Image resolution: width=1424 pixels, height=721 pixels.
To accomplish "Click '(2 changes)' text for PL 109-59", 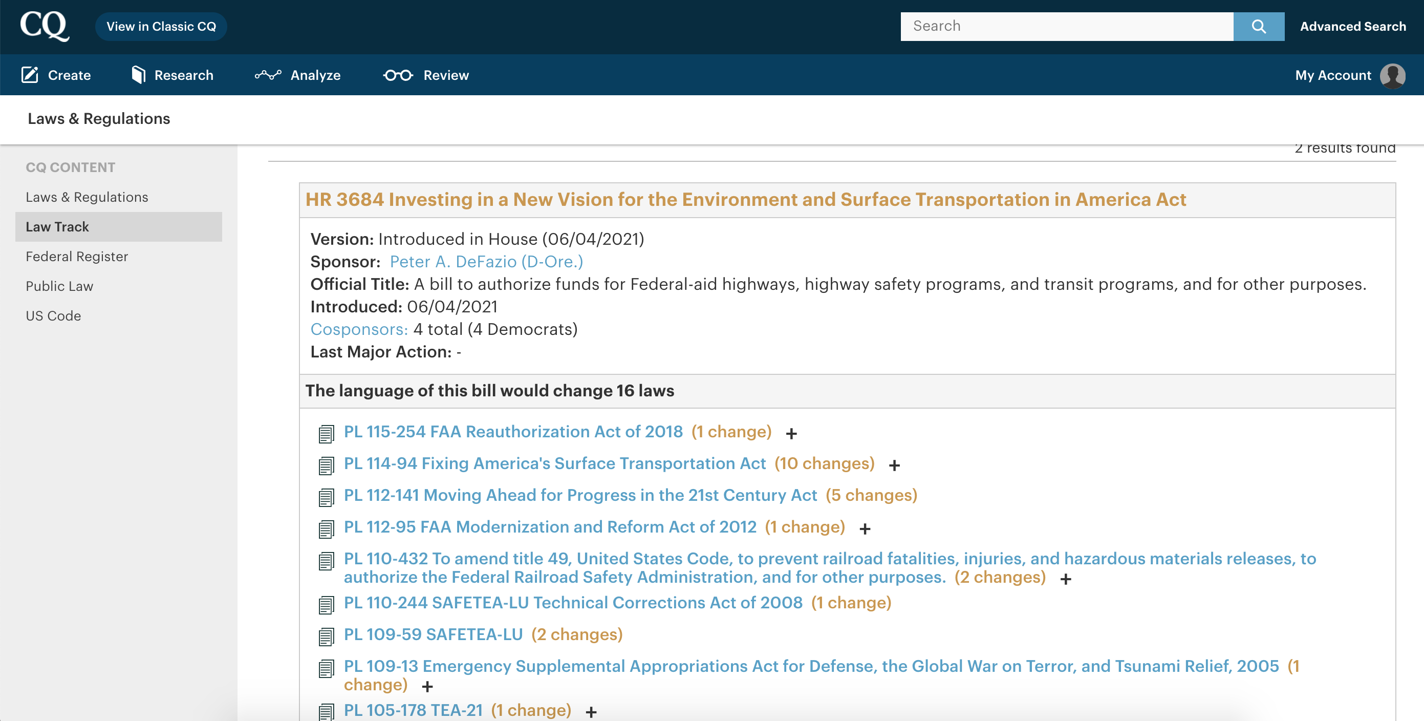I will tap(576, 634).
